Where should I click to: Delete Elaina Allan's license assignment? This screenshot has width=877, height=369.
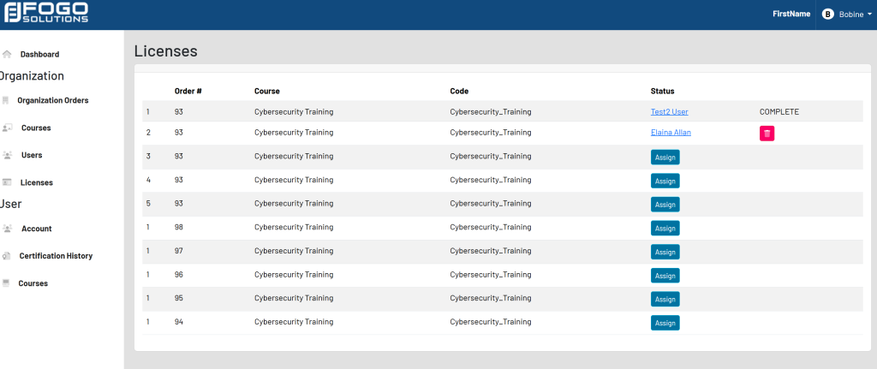point(767,133)
